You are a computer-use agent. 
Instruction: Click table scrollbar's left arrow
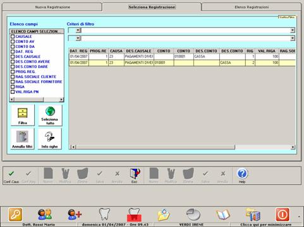pyautogui.click(x=73, y=147)
